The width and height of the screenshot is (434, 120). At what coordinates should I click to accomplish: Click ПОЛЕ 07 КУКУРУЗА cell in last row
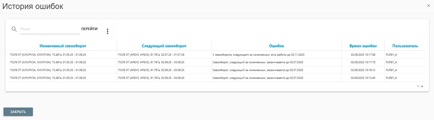click(48, 78)
